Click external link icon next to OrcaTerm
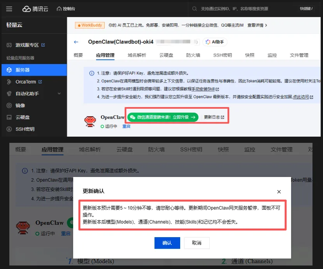 (x=40, y=82)
